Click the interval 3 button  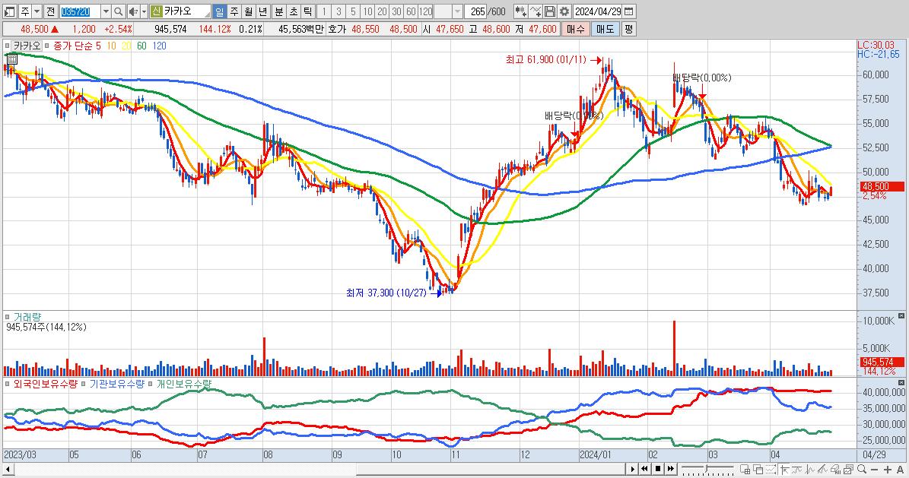[339, 11]
